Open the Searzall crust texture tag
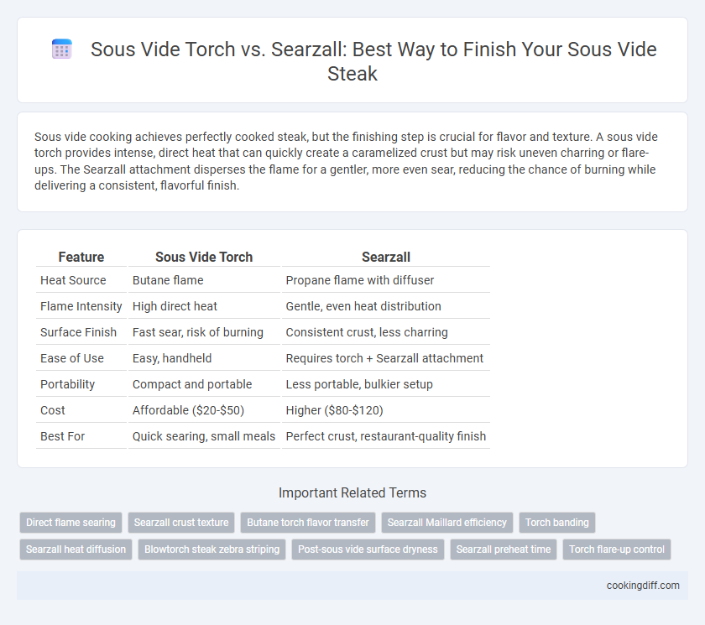This screenshot has width=705, height=625. tap(181, 523)
